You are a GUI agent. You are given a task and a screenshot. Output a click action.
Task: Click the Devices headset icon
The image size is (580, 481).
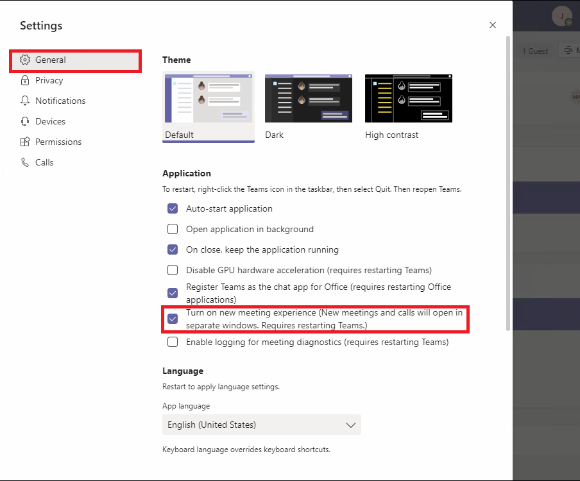(25, 121)
